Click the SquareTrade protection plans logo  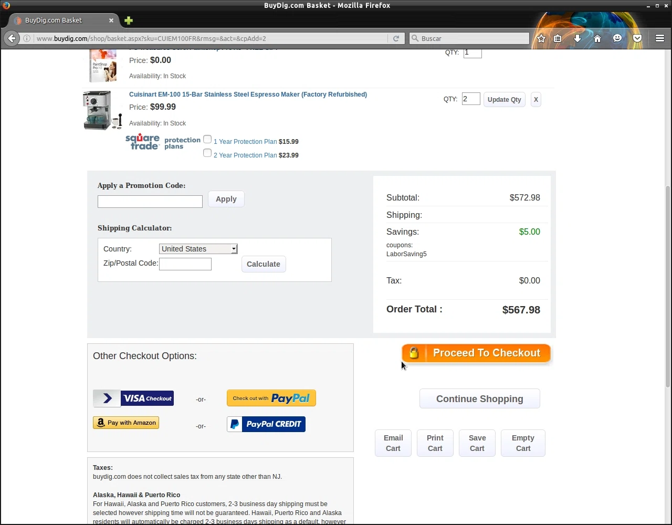tap(163, 142)
